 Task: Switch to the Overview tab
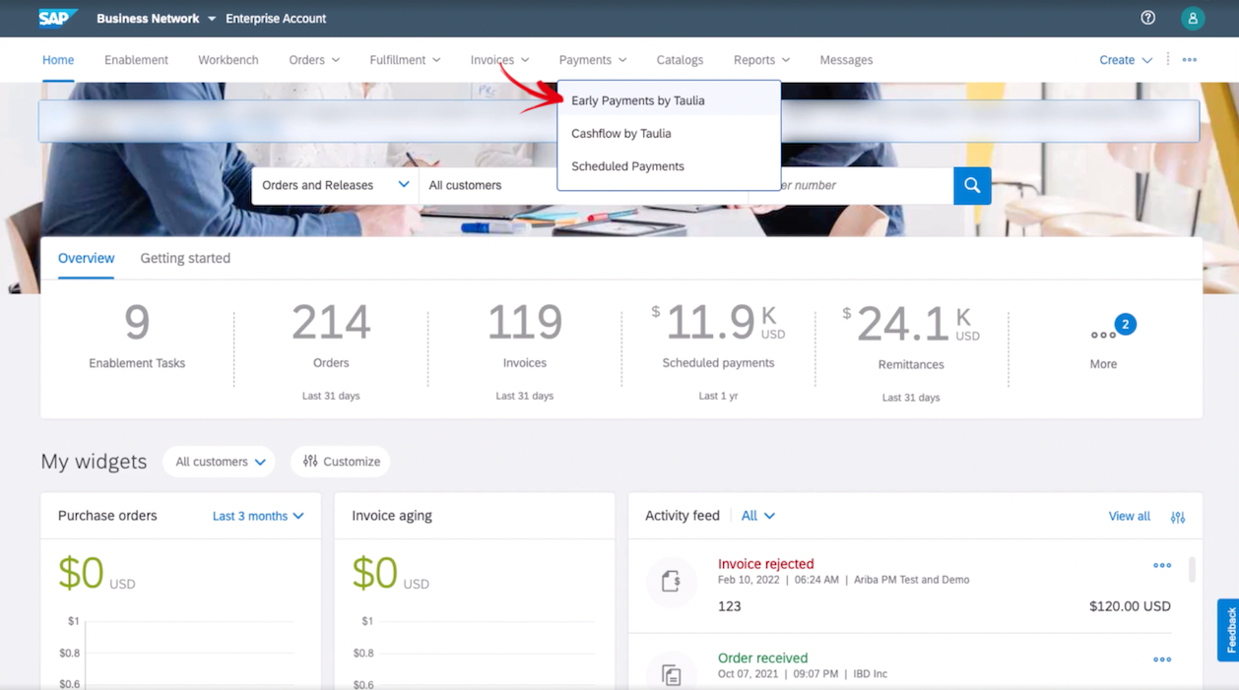pyautogui.click(x=86, y=258)
